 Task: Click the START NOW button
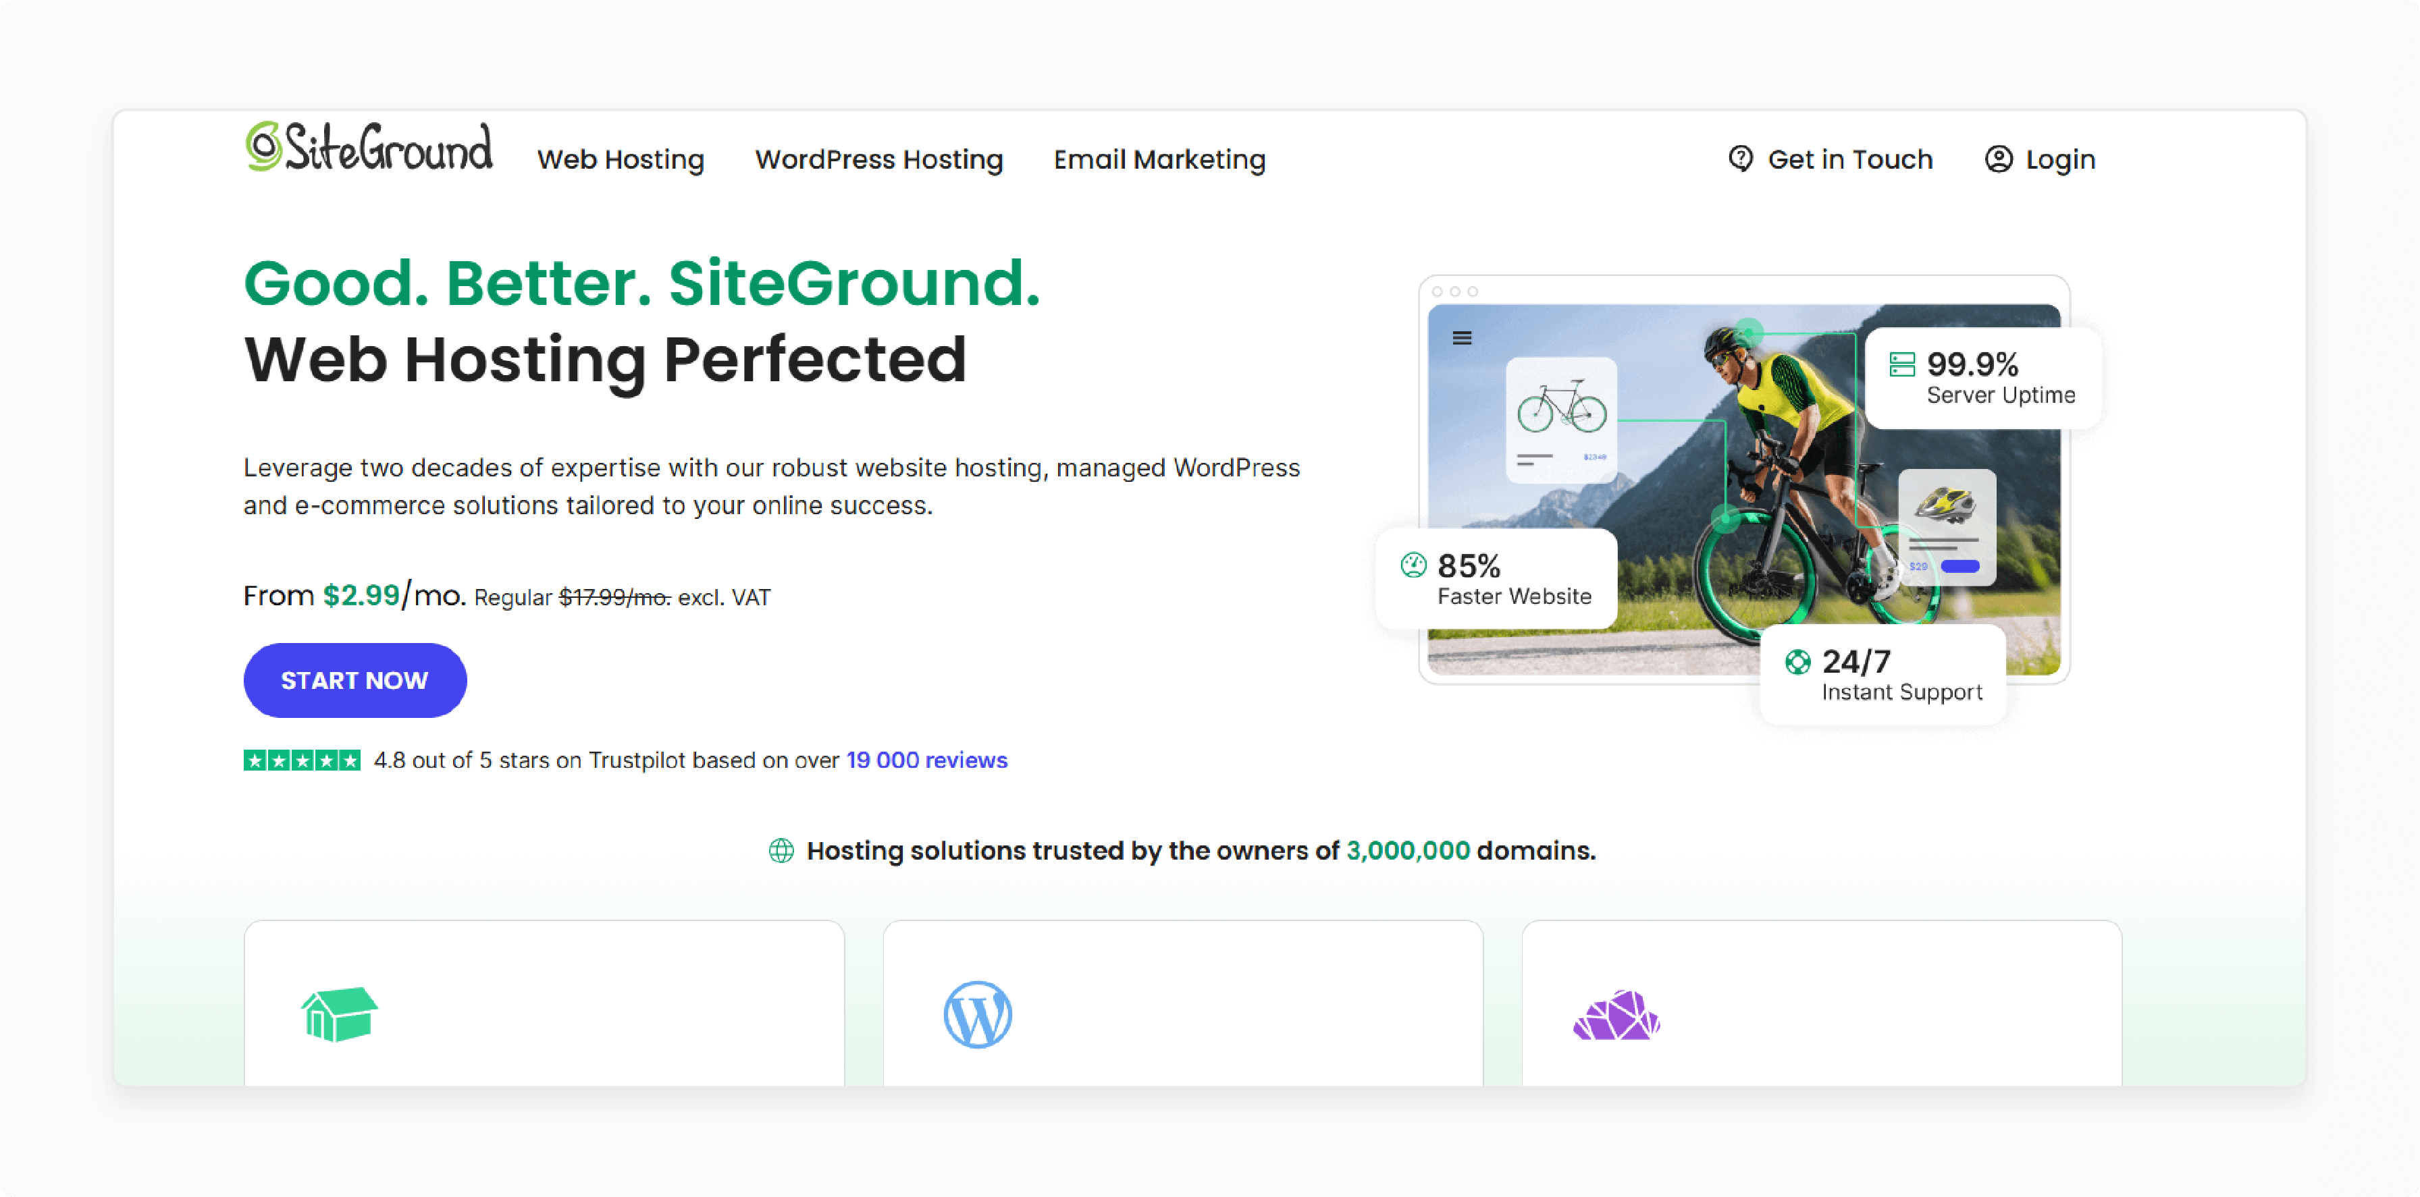355,680
